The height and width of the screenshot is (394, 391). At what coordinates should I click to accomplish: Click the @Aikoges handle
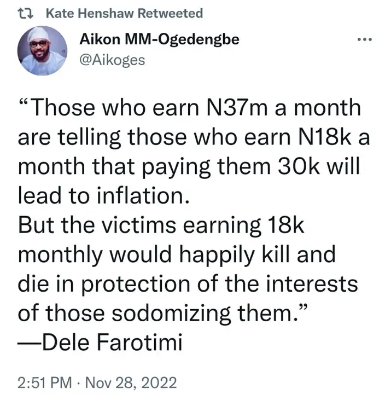tap(113, 60)
